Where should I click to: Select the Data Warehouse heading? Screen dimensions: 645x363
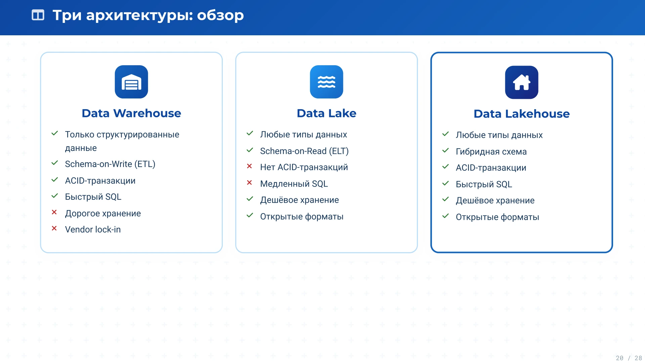131,113
